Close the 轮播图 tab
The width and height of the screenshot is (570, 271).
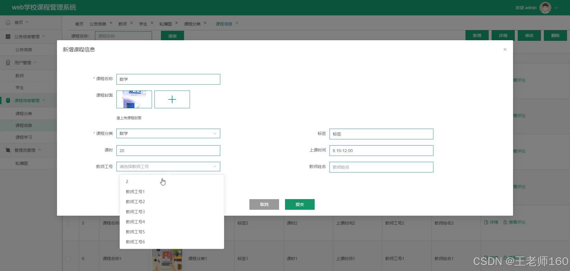coord(177,23)
